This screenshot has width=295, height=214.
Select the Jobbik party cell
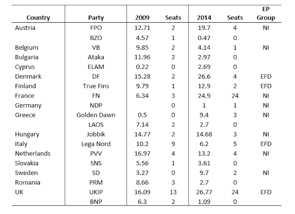click(x=96, y=134)
